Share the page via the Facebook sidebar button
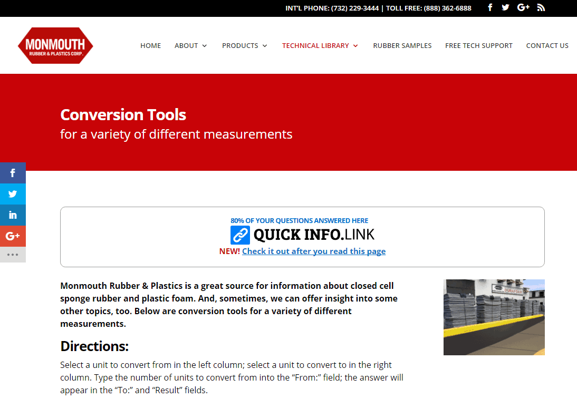 coord(13,172)
